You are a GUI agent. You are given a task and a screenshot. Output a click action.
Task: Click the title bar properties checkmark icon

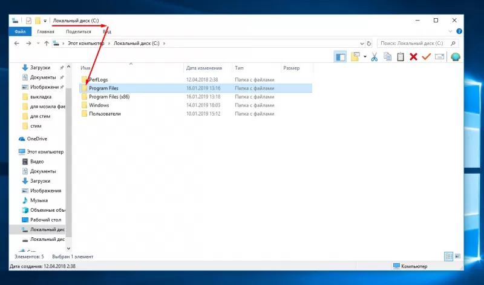click(x=28, y=21)
